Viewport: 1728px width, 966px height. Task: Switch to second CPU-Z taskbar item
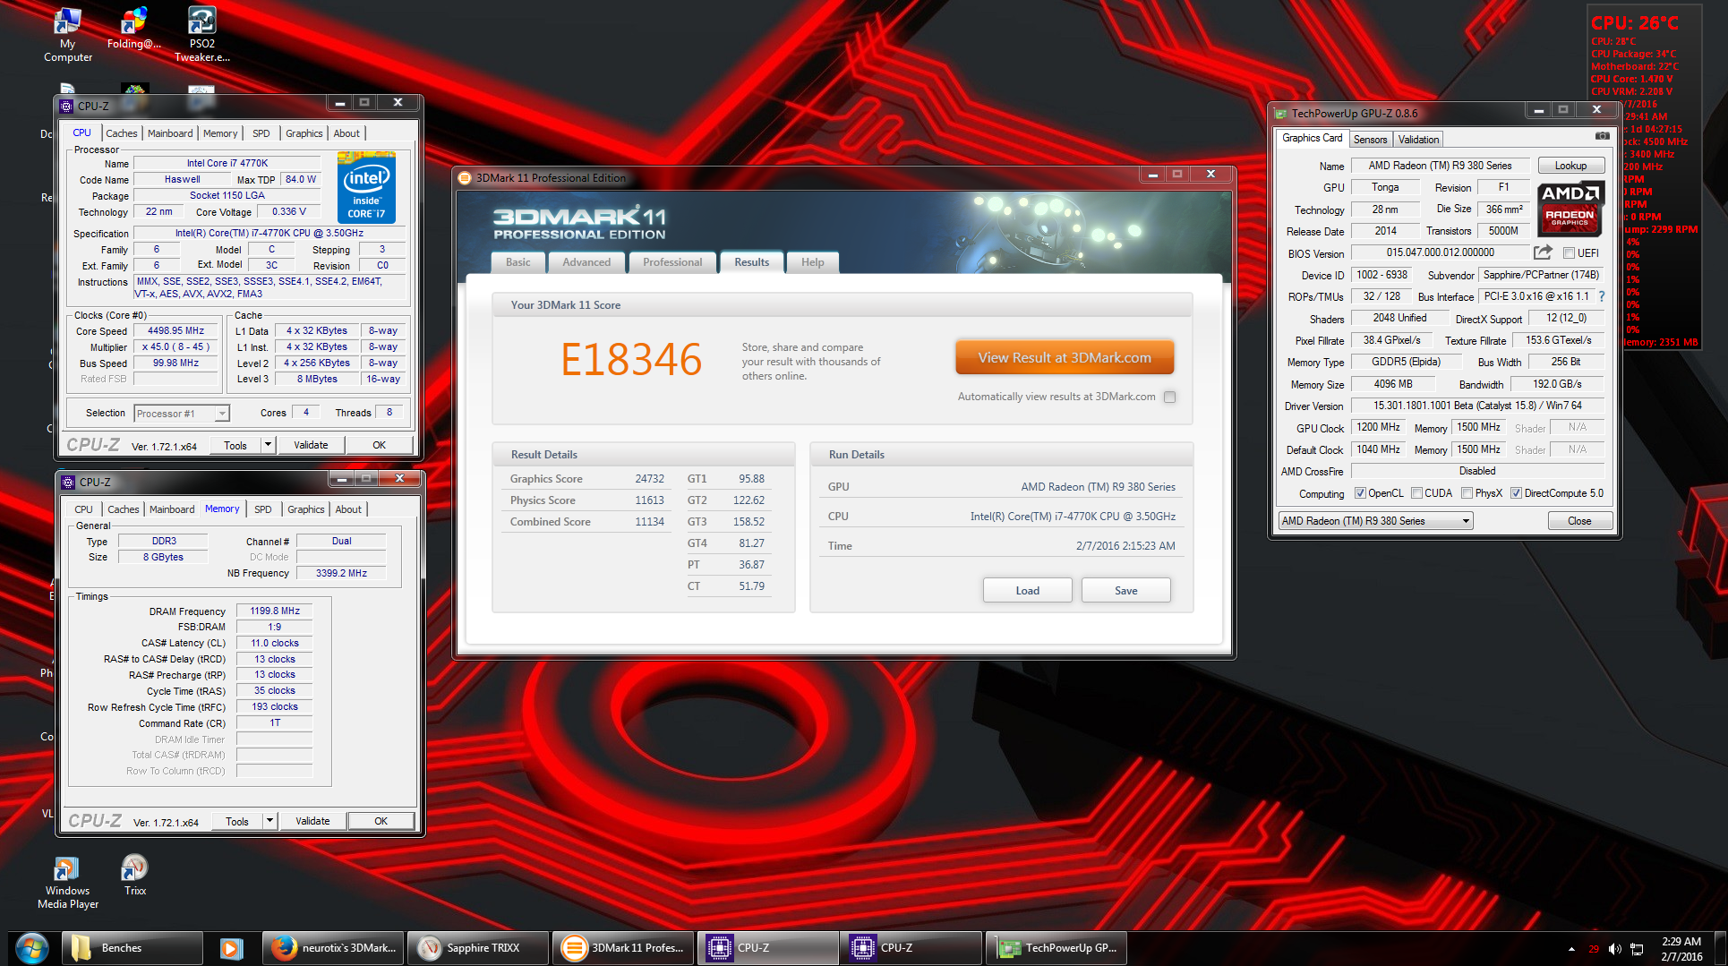[x=911, y=948]
